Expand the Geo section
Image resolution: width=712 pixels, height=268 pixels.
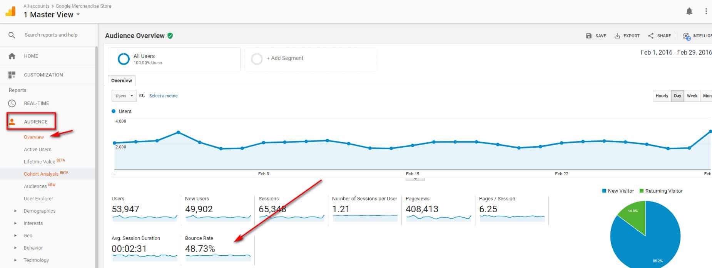(x=15, y=236)
